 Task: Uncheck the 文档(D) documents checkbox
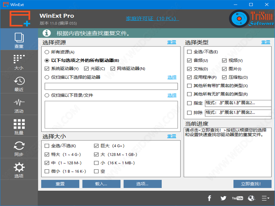(x=189, y=69)
